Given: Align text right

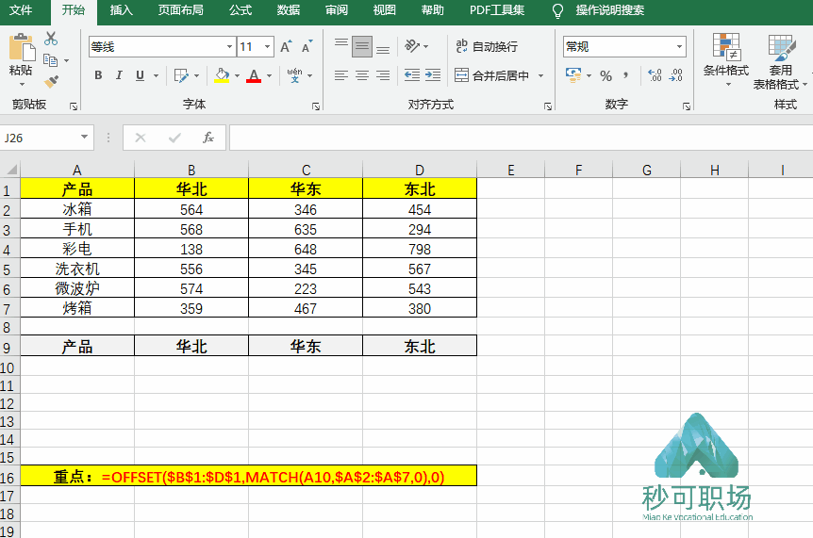Looking at the screenshot, I should pos(383,75).
